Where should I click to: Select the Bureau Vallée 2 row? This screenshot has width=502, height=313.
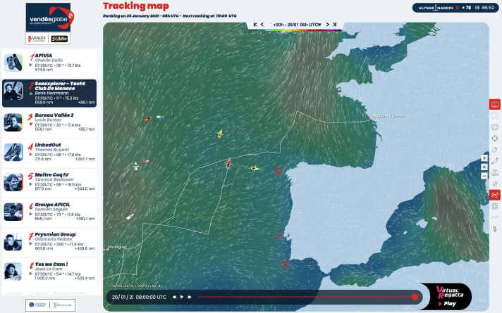pyautogui.click(x=49, y=122)
